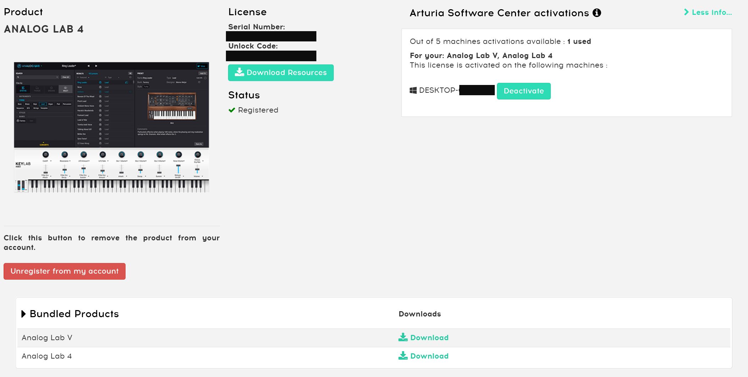Click the download icon in the Analog Lab V row
This screenshot has height=377, width=748.
pos(403,337)
